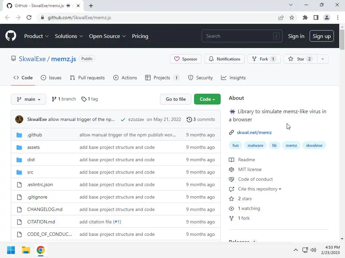The height and width of the screenshot is (258, 345).
Task: Click the Sign in link
Action: tap(296, 36)
